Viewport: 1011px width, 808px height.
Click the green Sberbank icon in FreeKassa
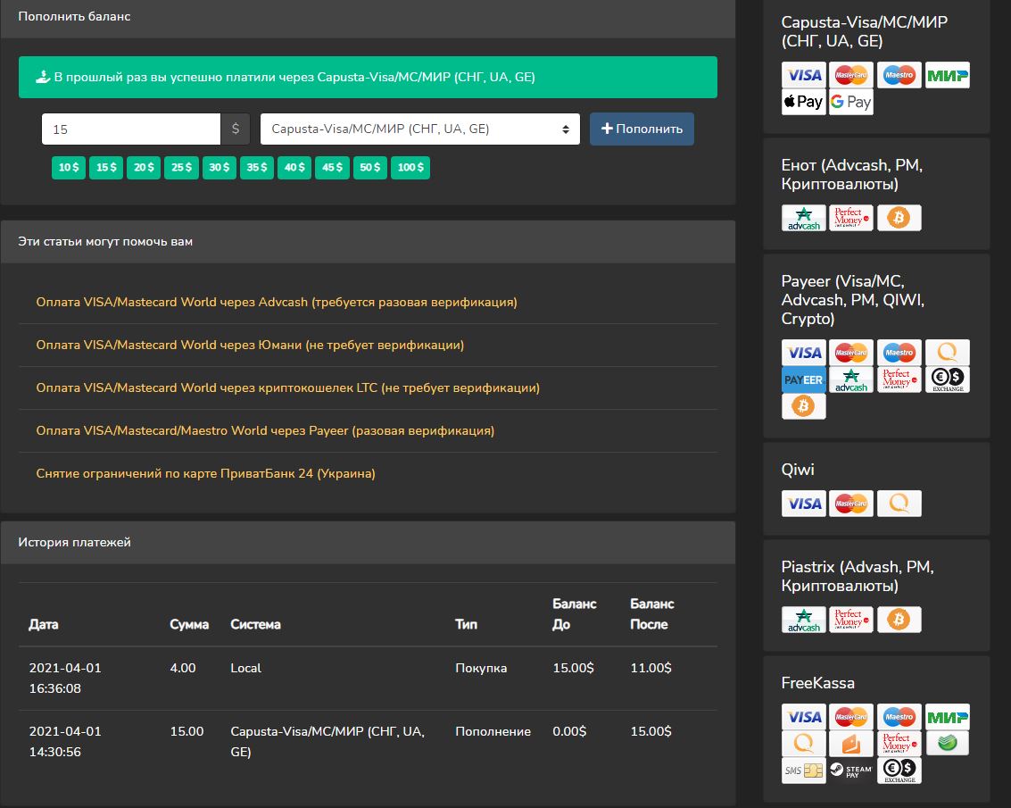point(947,743)
